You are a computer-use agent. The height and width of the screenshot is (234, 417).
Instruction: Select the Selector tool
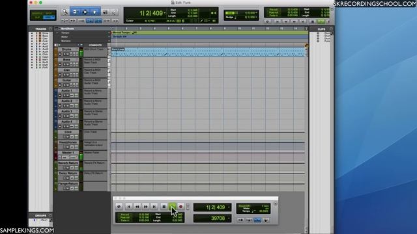click(x=85, y=12)
